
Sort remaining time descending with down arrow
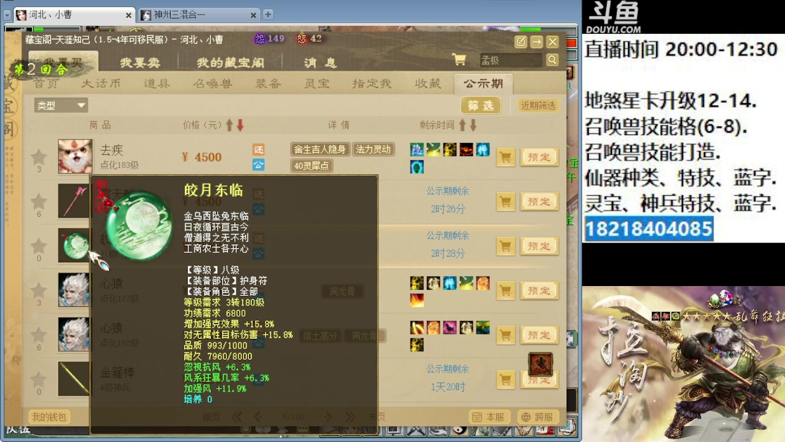click(x=473, y=125)
